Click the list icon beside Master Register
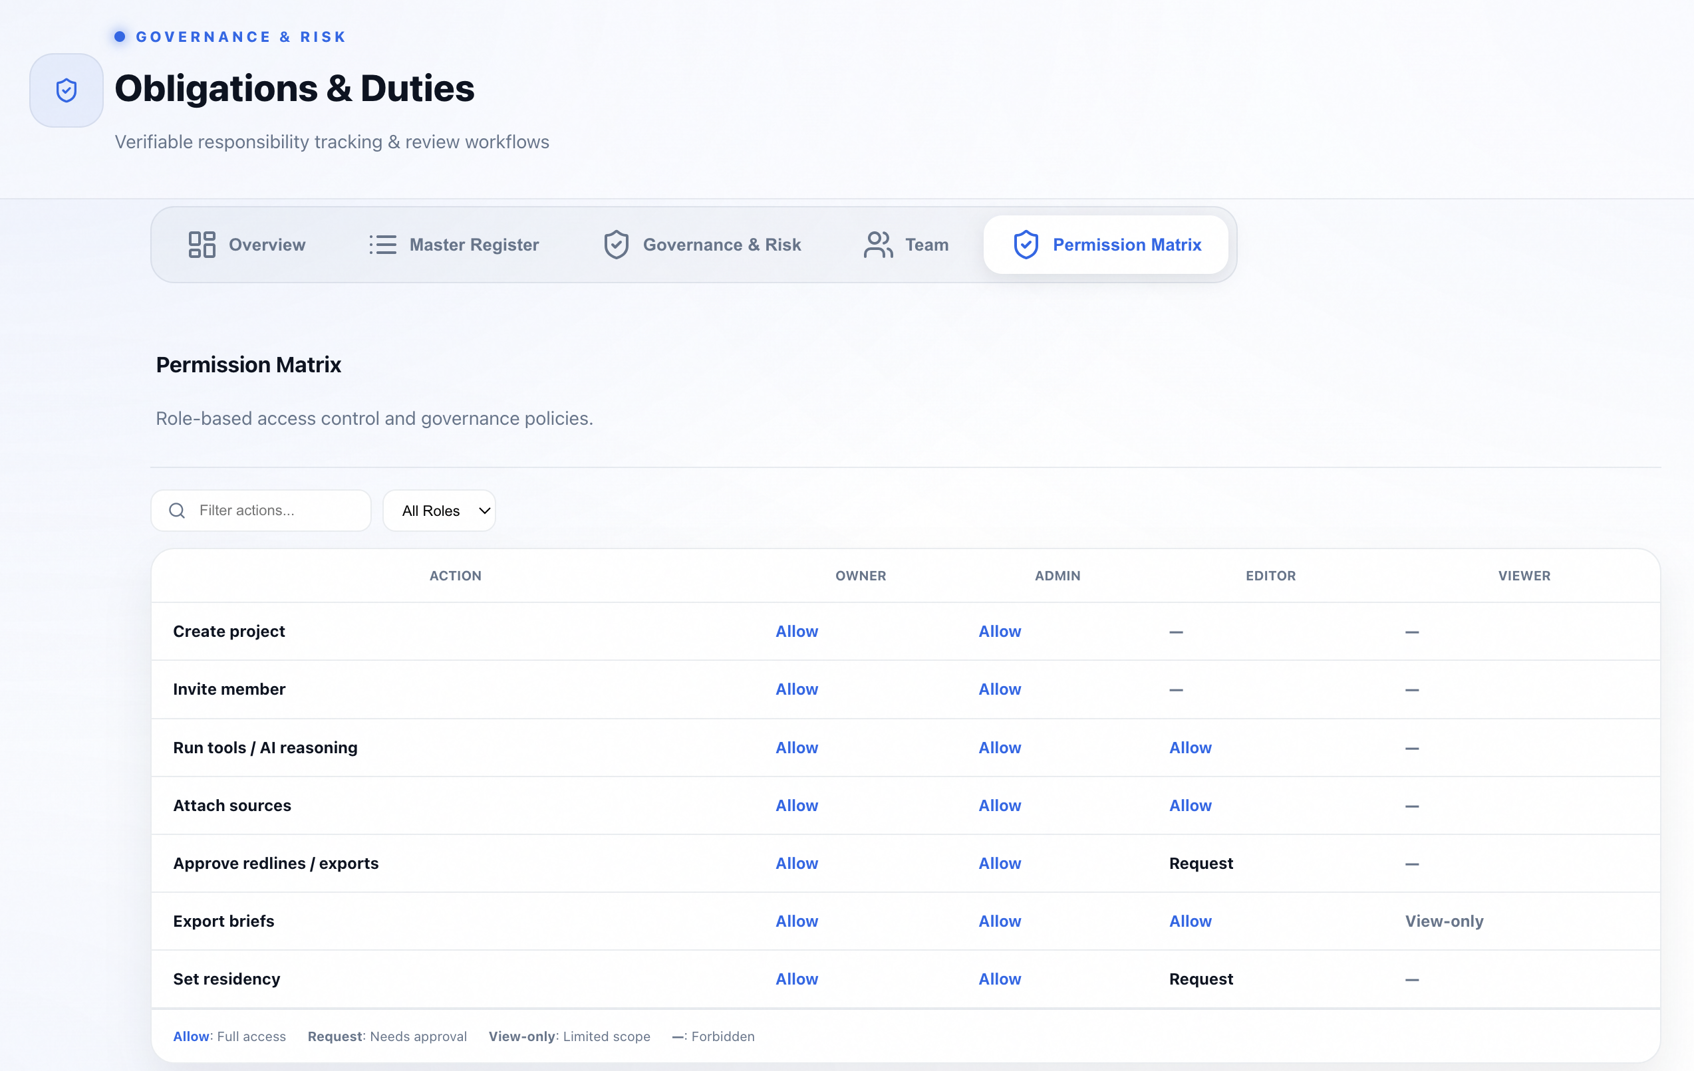This screenshot has height=1071, width=1694. tap(382, 244)
